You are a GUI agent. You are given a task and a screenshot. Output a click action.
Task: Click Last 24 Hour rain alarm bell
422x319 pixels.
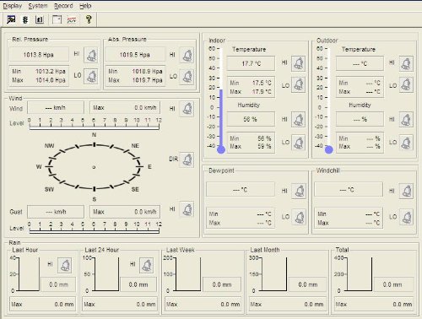point(147,265)
